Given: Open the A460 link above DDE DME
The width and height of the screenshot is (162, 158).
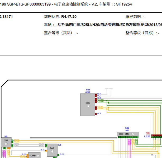Looking at the screenshot, I should (127, 128).
